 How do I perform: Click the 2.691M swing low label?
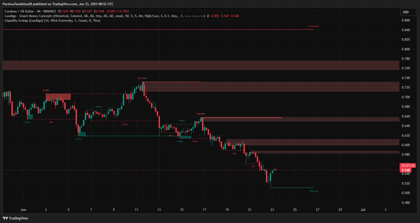[27, 122]
